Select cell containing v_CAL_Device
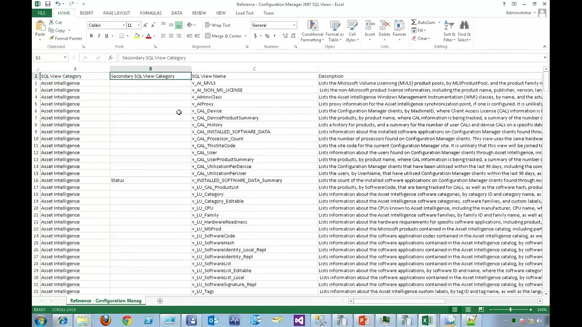Screen dimensions: 582x327 tap(254, 111)
